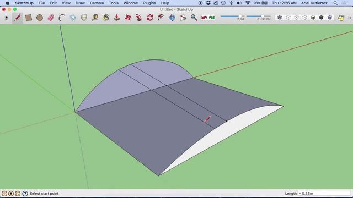Select the Offset tool
Image resolution: width=353 pixels, height=198 pixels.
pyautogui.click(x=161, y=18)
